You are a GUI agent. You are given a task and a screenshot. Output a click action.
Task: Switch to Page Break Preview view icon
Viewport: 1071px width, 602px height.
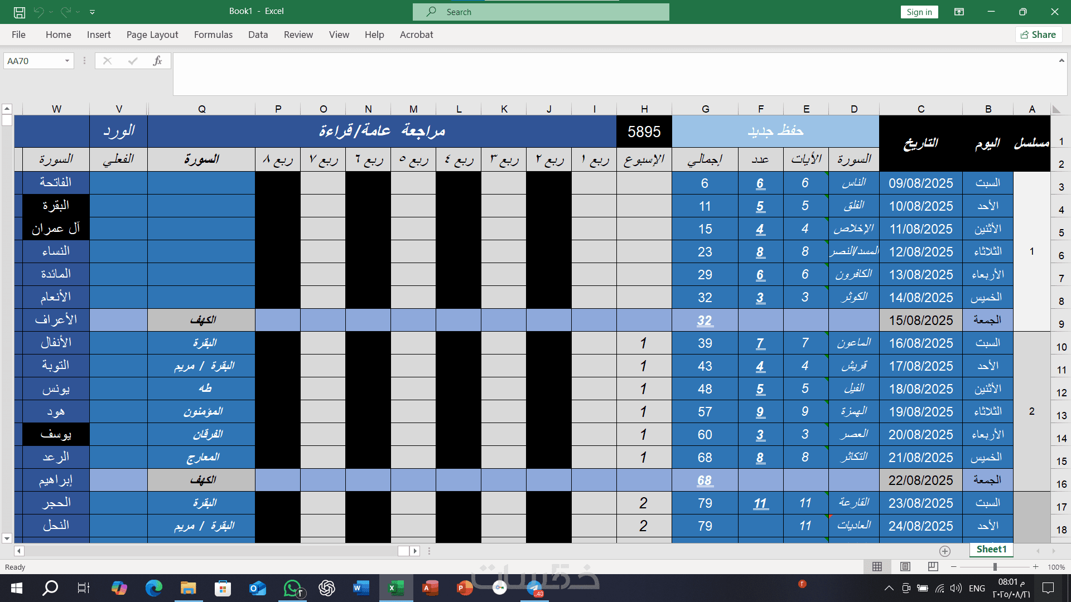click(x=933, y=567)
